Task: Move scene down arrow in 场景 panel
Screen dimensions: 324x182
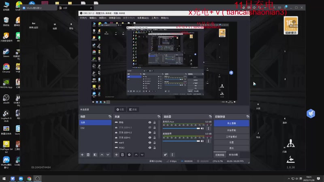Action: pyautogui.click(x=108, y=155)
